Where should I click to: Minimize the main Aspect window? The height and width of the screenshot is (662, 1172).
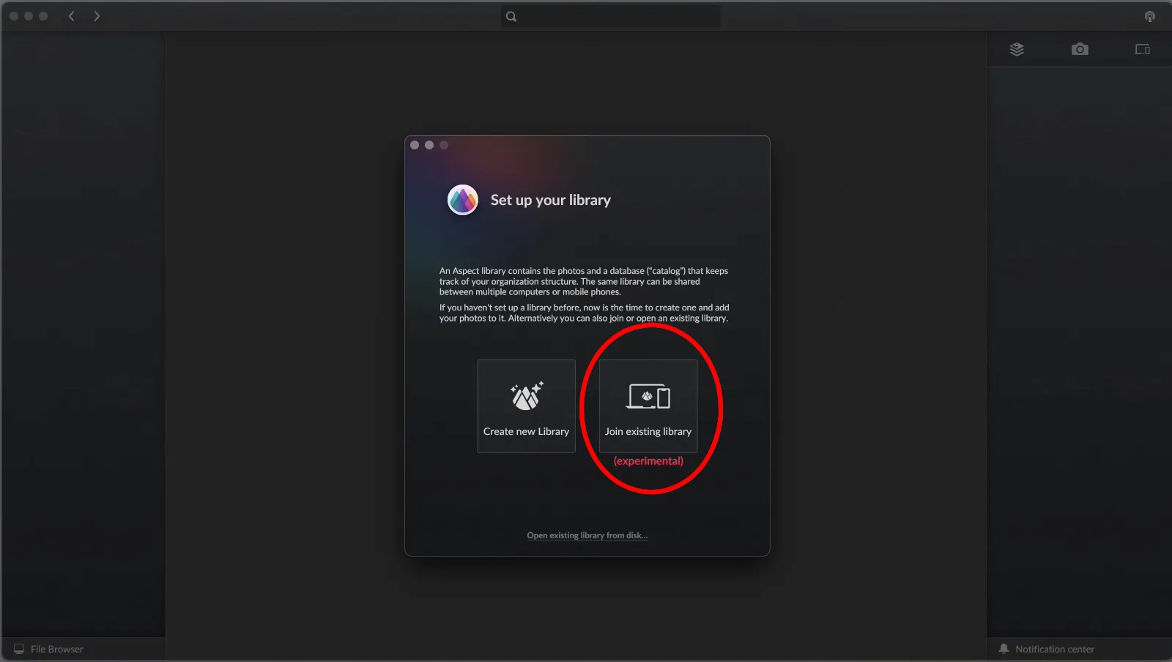[x=29, y=16]
